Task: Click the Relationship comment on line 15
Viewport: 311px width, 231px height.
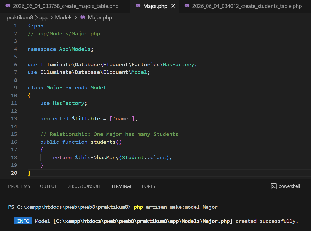Action: tap(109, 134)
